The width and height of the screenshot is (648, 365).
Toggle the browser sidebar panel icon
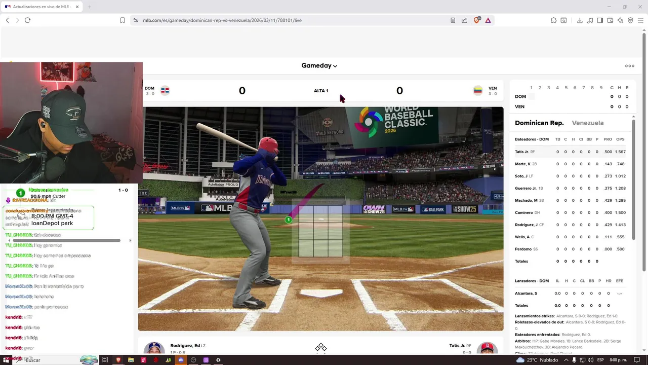(600, 20)
